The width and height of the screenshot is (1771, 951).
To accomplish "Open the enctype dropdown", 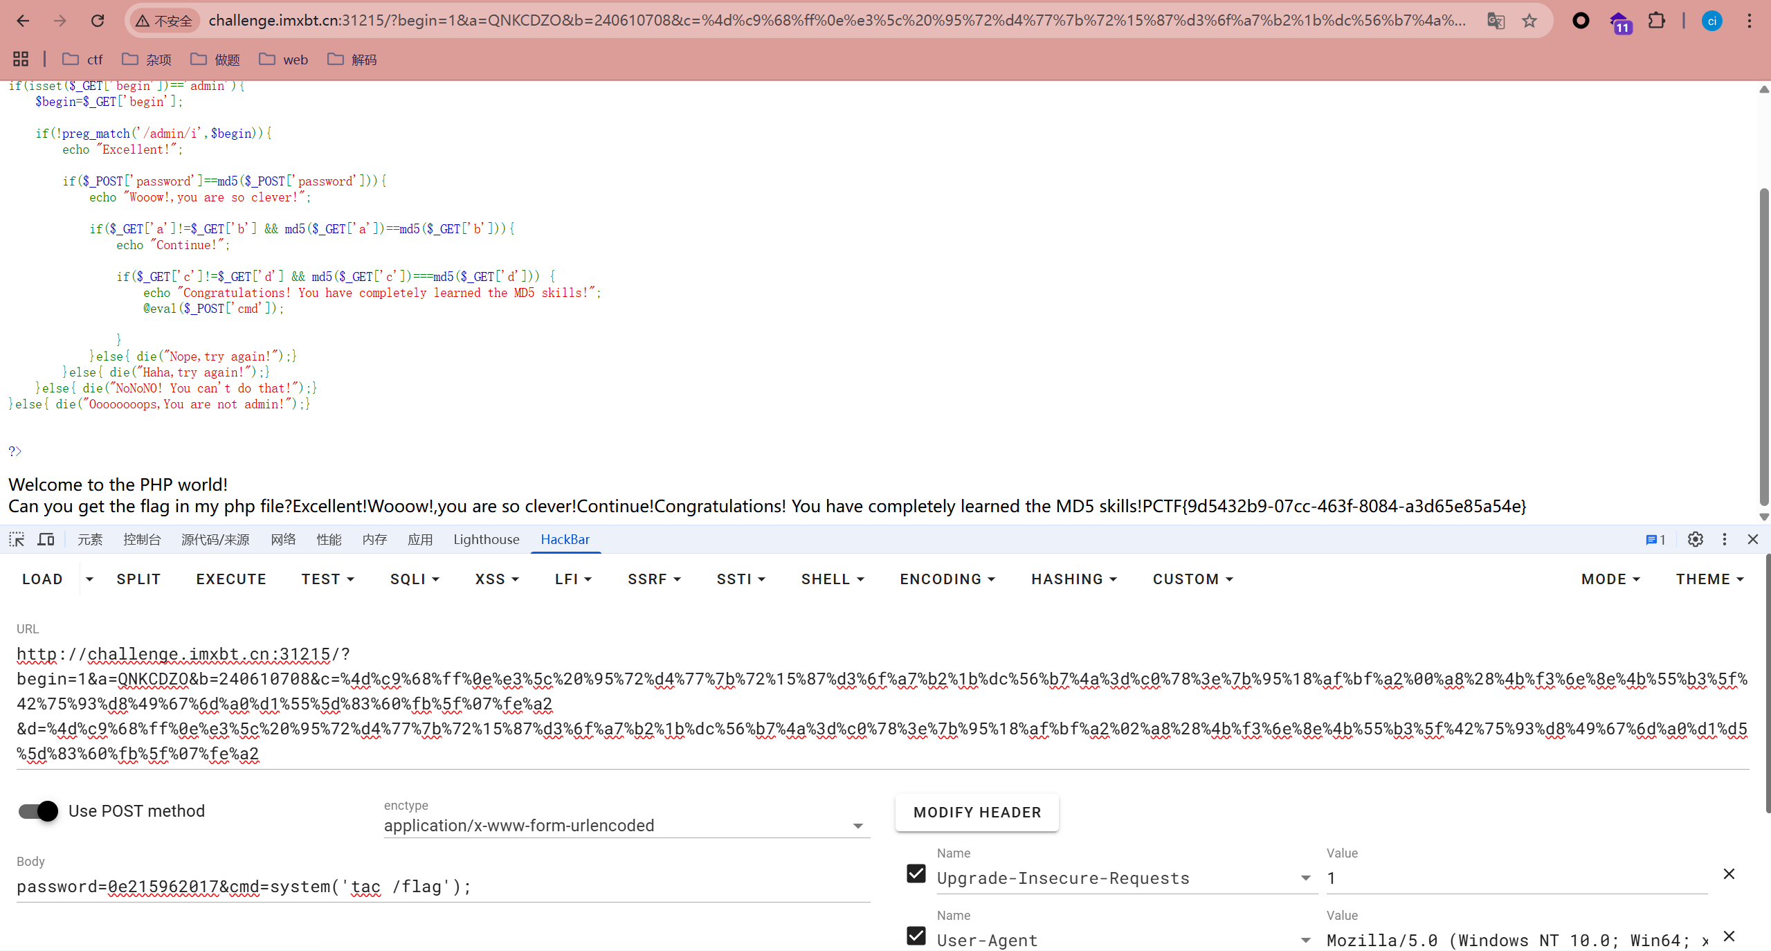I will pos(857,826).
